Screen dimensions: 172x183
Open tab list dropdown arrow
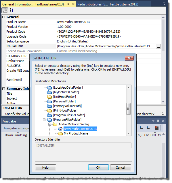164,4
